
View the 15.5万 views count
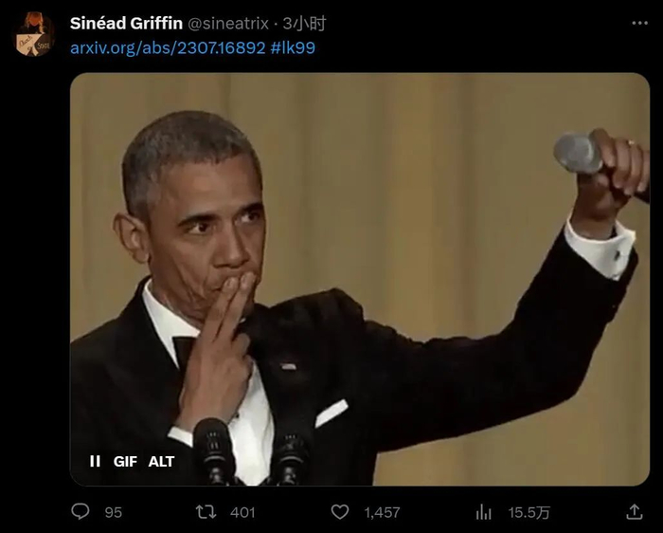point(529,512)
